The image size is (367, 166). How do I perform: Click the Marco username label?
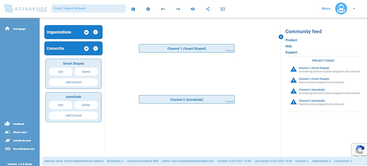pyautogui.click(x=326, y=9)
